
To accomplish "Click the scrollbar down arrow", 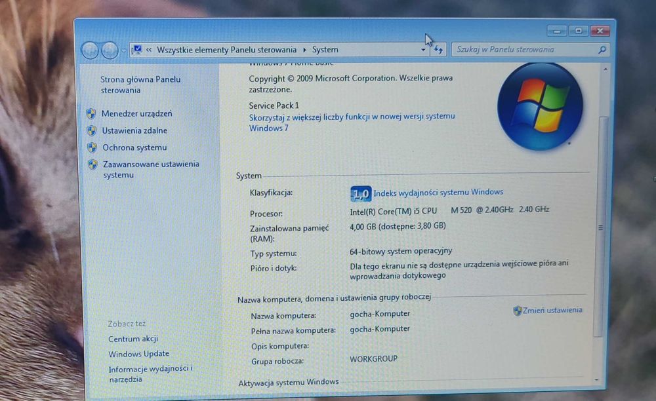I will [596, 379].
